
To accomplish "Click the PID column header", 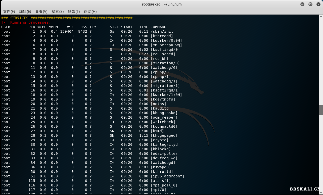I will click(x=32, y=27).
